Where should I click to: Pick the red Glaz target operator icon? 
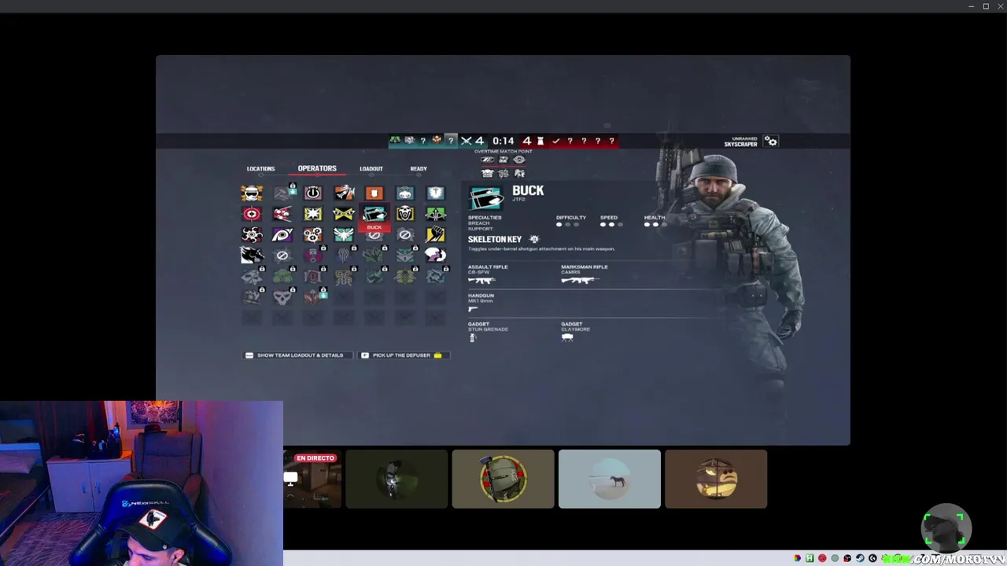[252, 214]
